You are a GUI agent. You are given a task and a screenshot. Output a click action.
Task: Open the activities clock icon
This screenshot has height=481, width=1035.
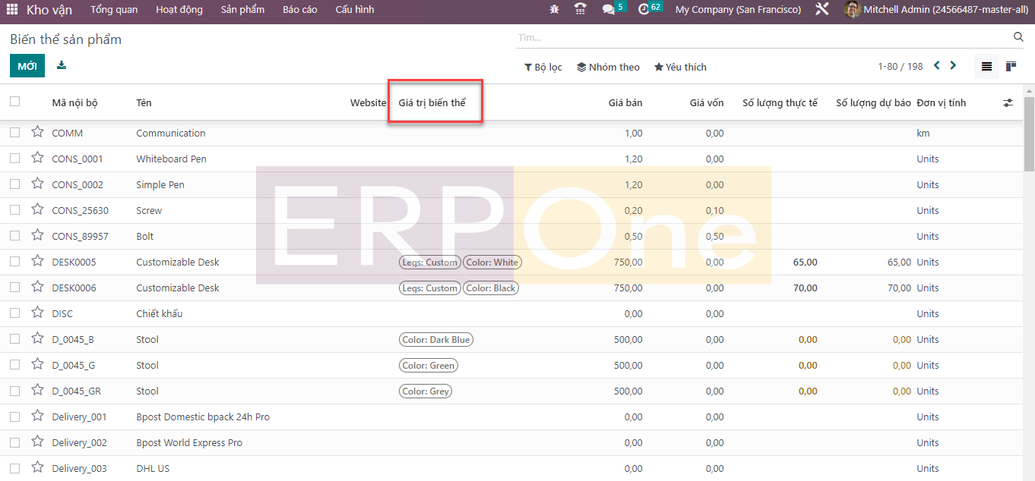644,10
